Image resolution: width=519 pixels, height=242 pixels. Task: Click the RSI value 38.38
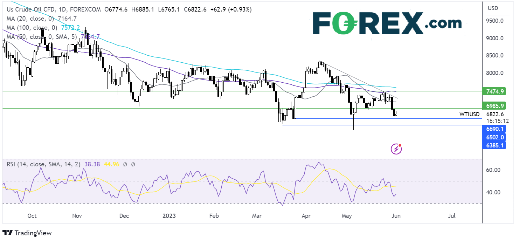pyautogui.click(x=93, y=164)
